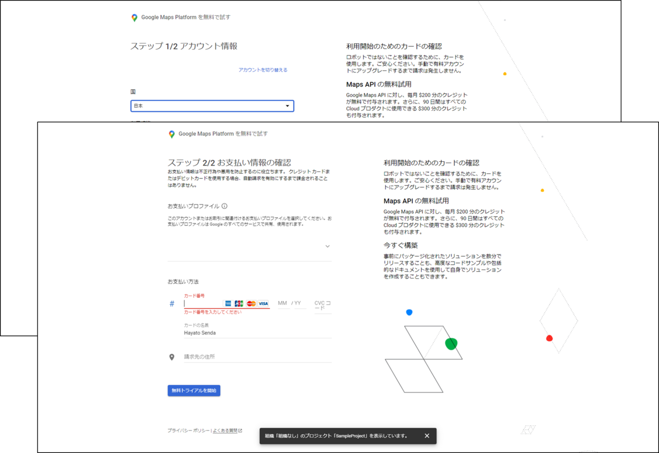Viewport: 659px width, 453px height.
Task: Click the お支払い方法 label
Action: point(183,282)
